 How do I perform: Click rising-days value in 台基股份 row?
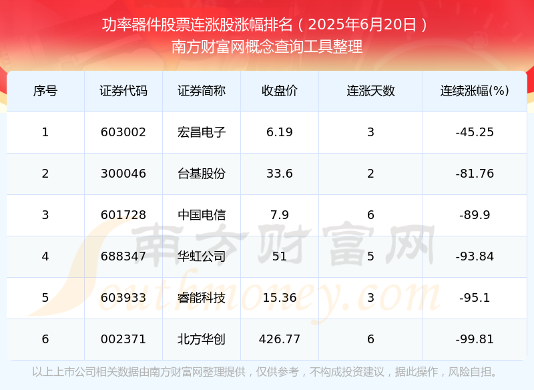(370, 174)
